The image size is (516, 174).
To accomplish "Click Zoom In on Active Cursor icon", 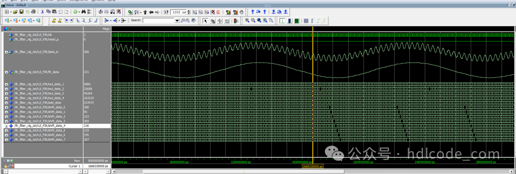I will click(x=265, y=20).
